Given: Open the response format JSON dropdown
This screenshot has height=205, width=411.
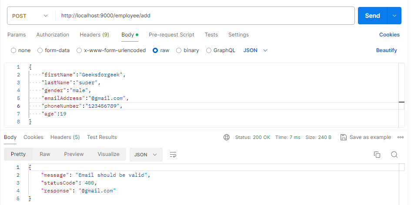Looking at the screenshot, I should 146,155.
